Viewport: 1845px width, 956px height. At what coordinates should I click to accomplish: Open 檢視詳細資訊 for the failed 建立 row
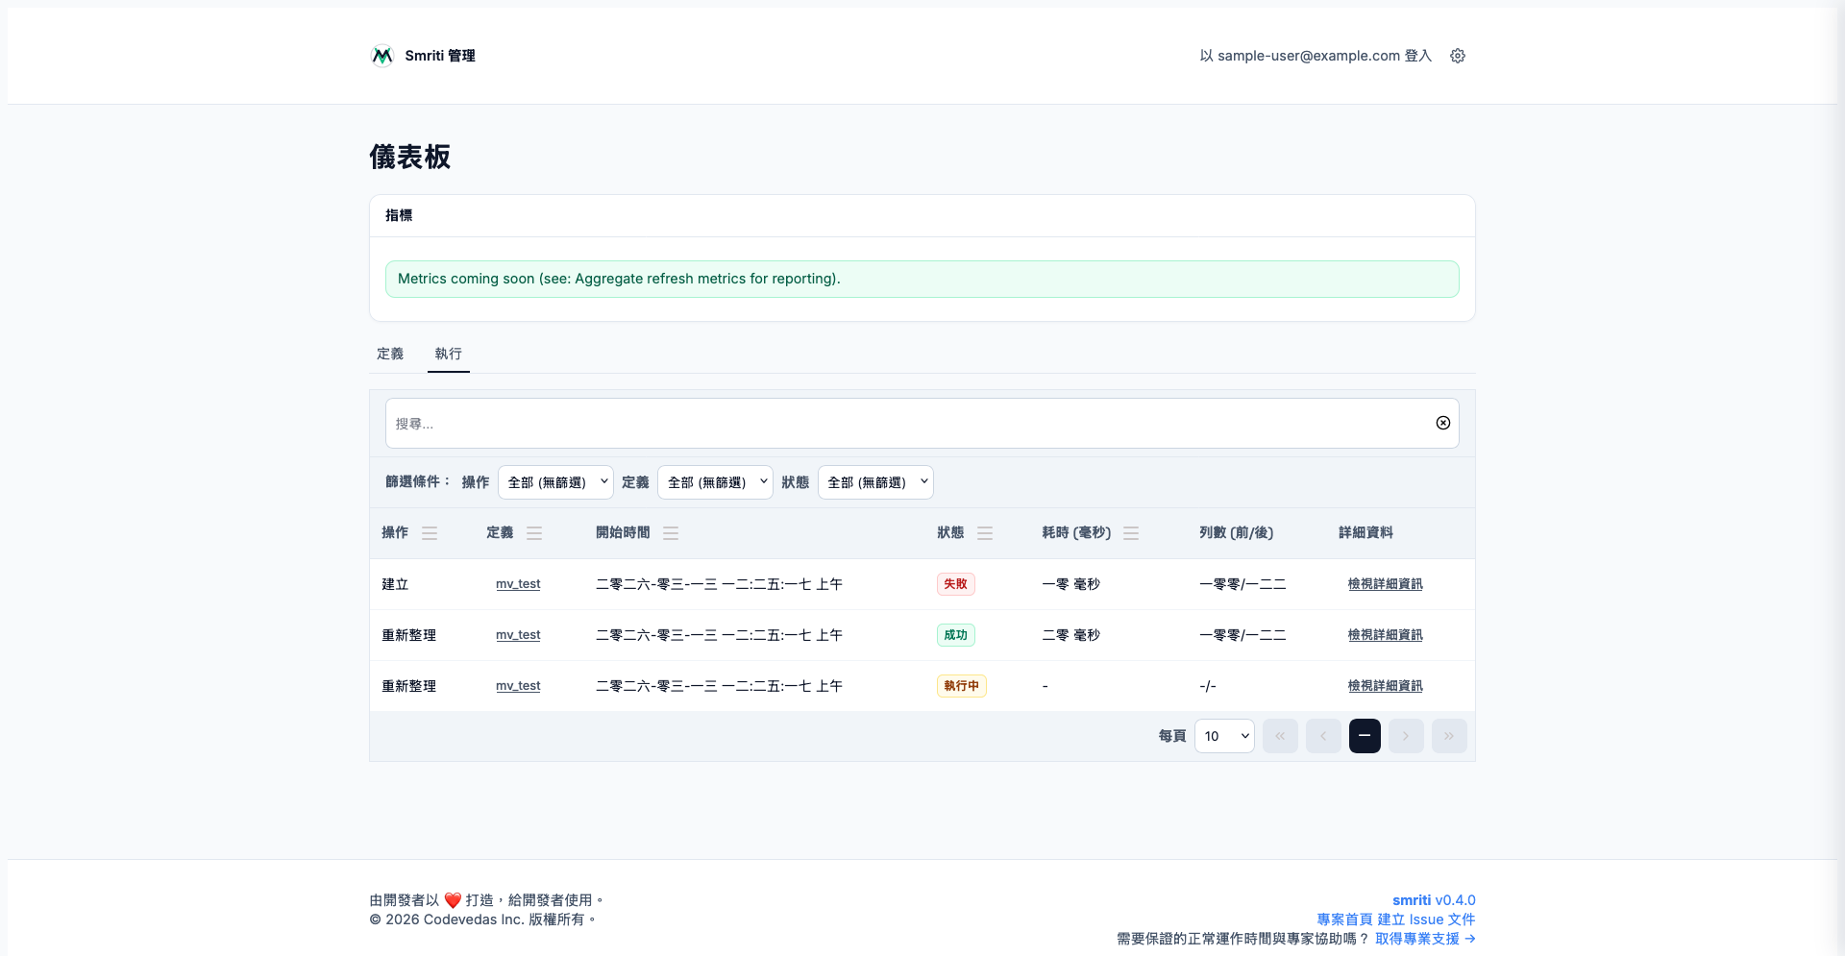tap(1385, 584)
